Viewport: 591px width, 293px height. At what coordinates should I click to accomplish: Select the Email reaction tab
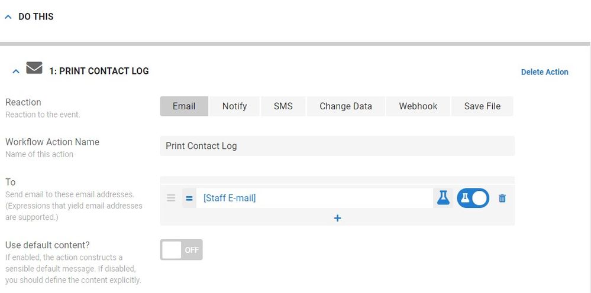click(184, 106)
